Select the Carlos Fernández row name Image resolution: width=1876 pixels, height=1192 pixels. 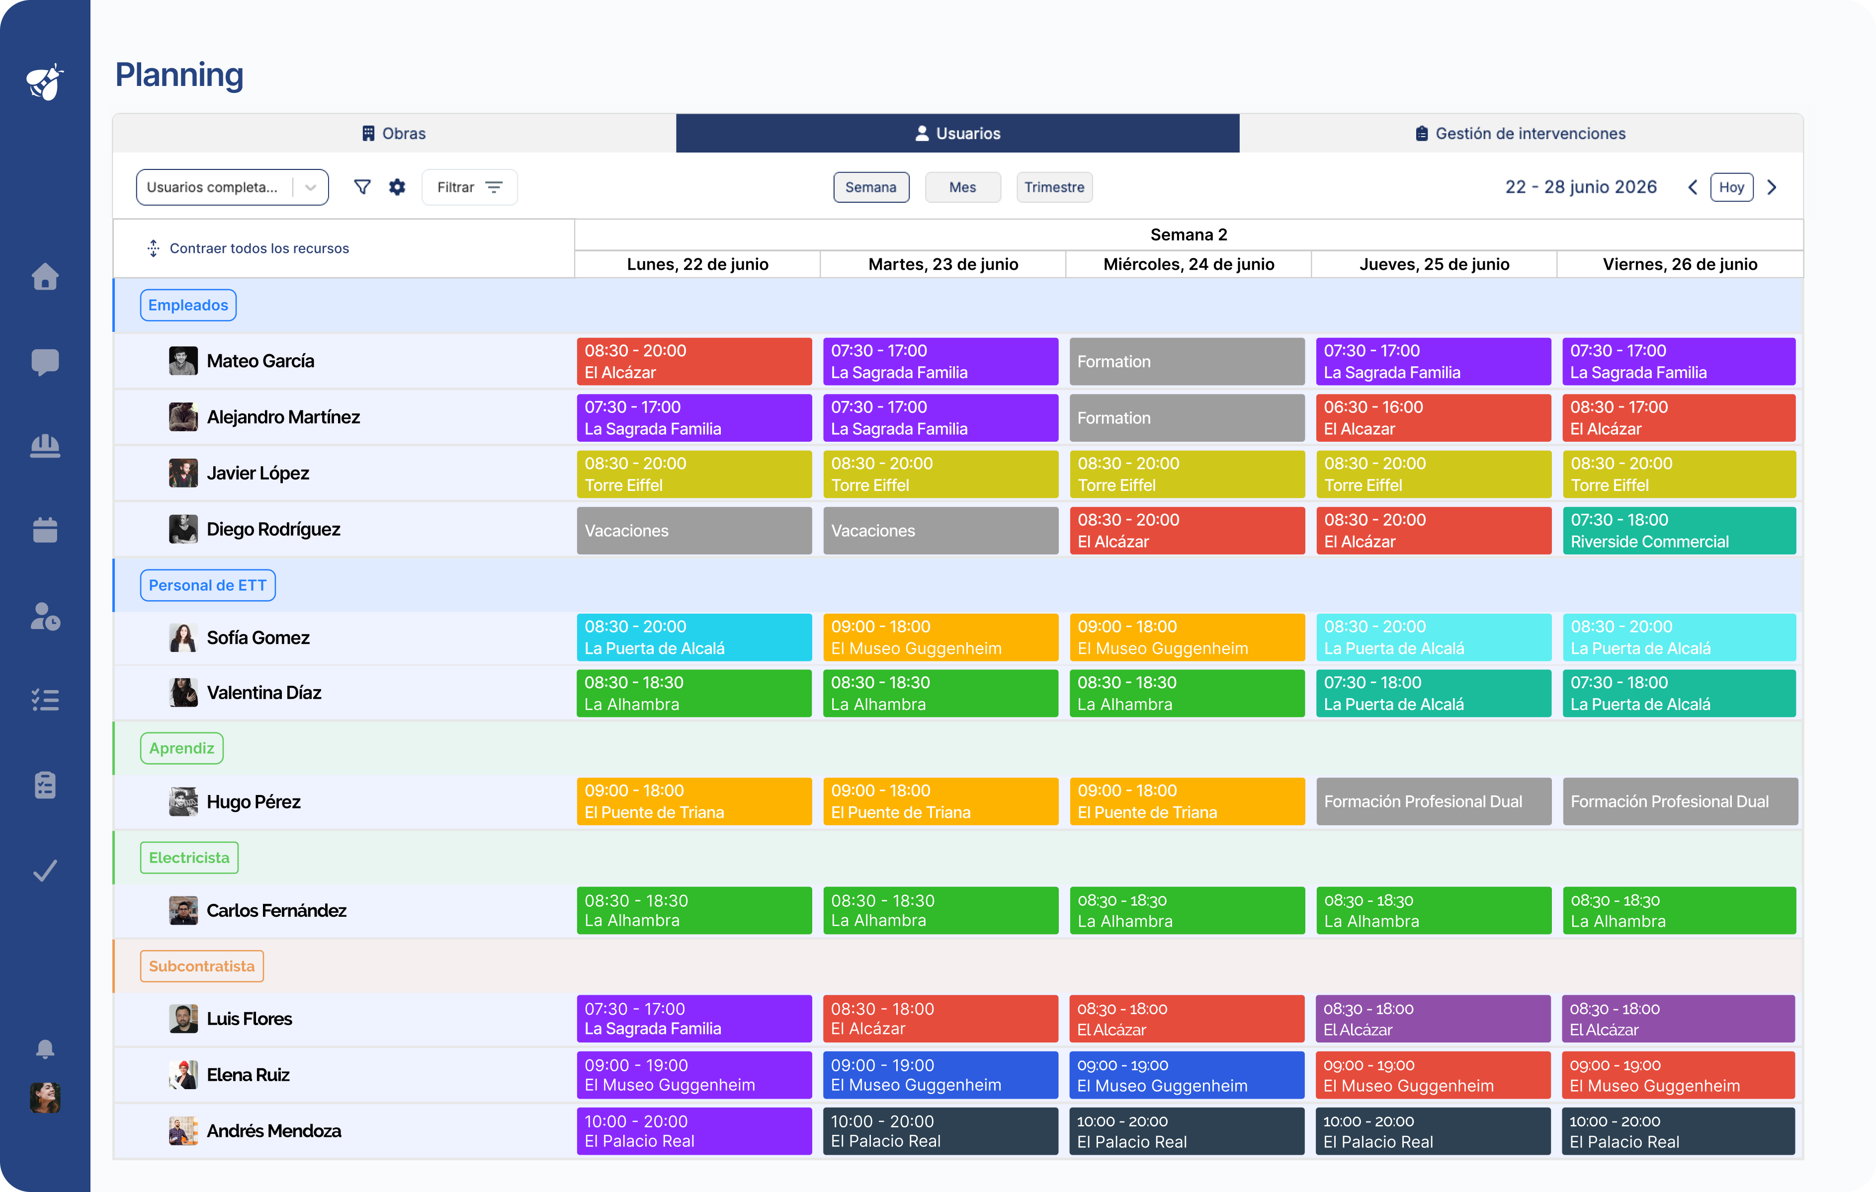tap(276, 910)
